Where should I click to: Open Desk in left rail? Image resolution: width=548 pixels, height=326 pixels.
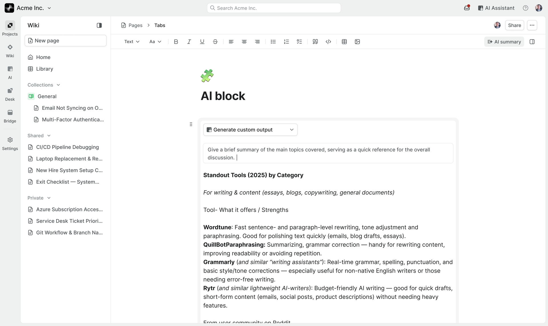click(10, 94)
